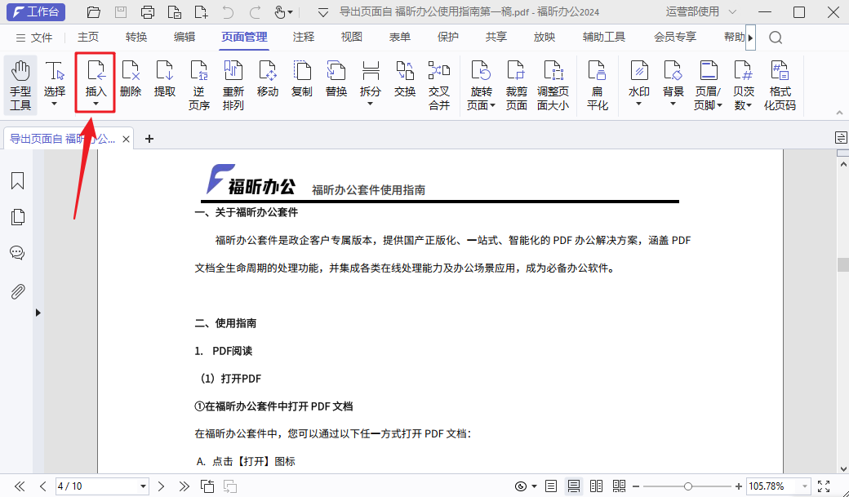The width and height of the screenshot is (849, 497).
Task: Collapse the ribbon with the chevron
Action: point(839,113)
